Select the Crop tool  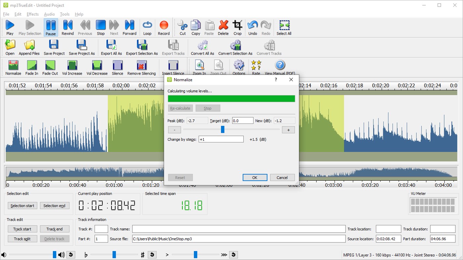click(237, 27)
